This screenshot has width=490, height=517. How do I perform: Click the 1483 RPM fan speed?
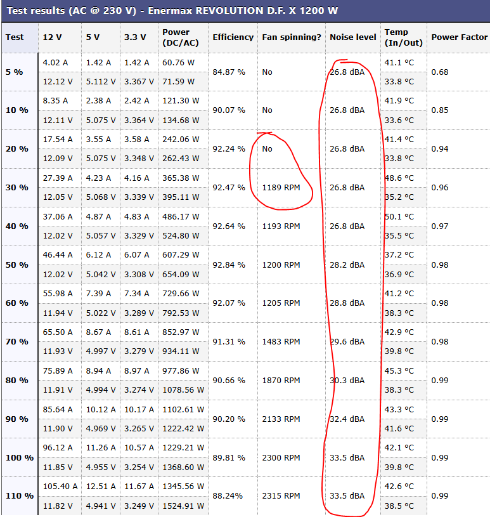tap(281, 341)
